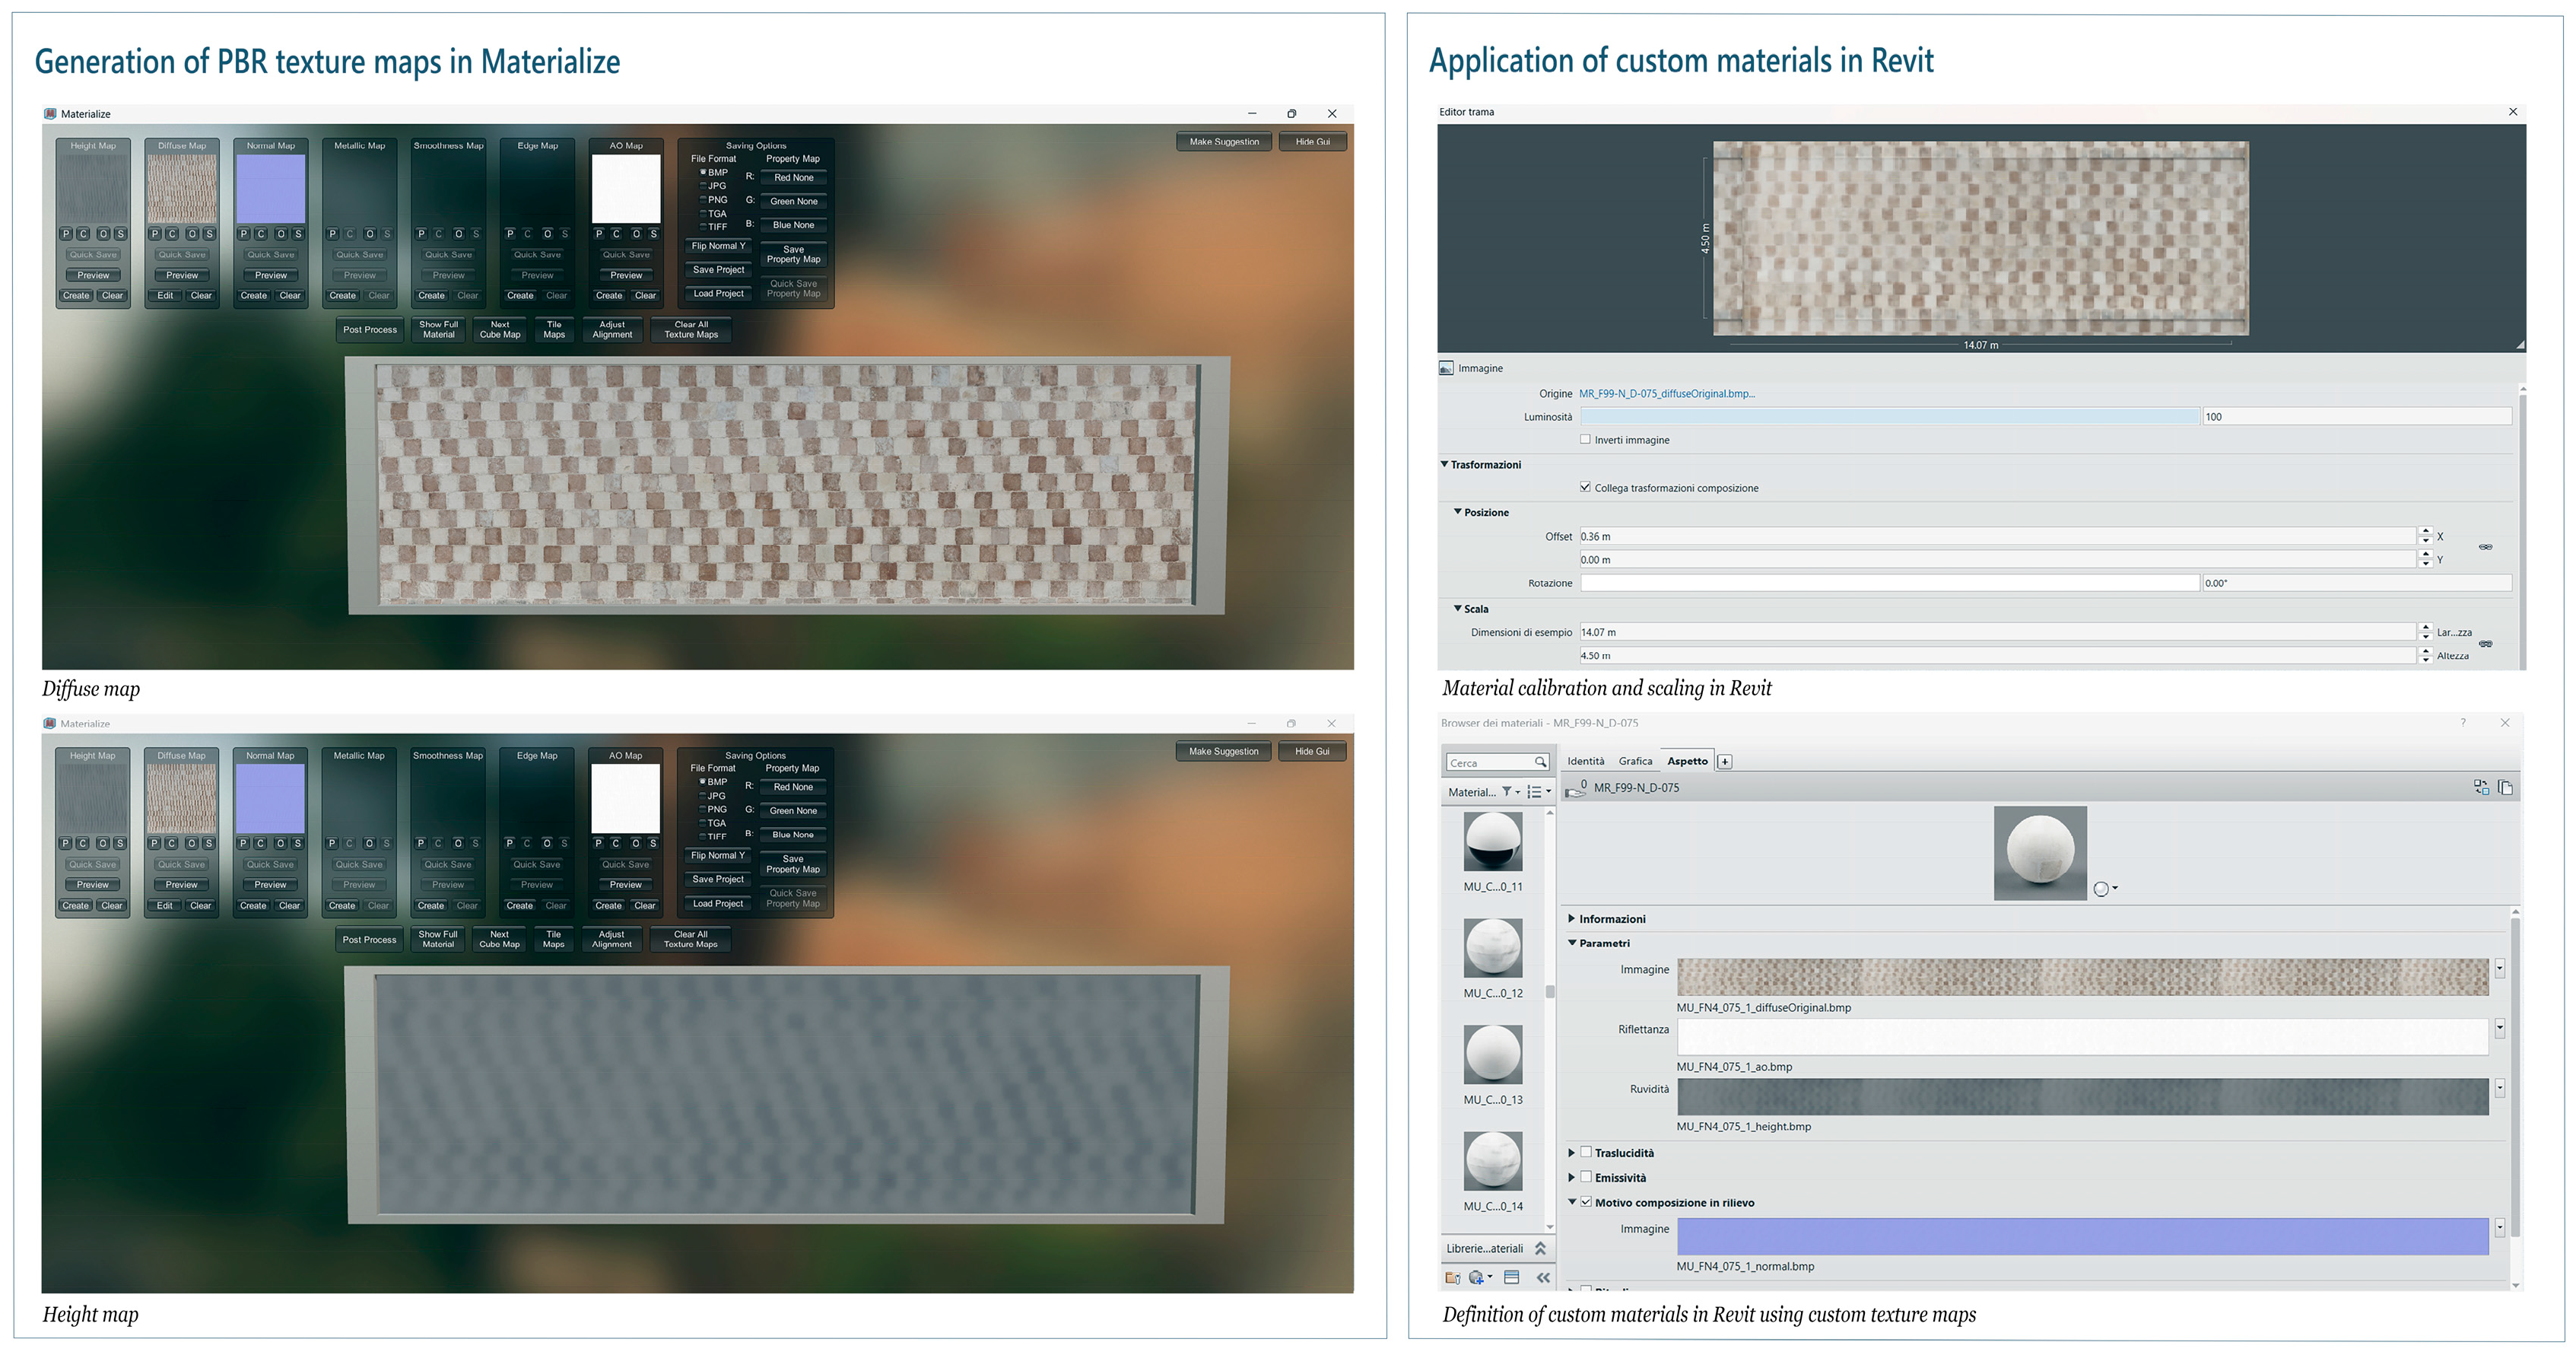Switch to the Identità tab
This screenshot has height=1355, width=2576.
(x=1585, y=761)
